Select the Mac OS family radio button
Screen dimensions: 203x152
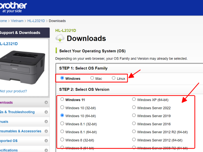[x=92, y=78]
